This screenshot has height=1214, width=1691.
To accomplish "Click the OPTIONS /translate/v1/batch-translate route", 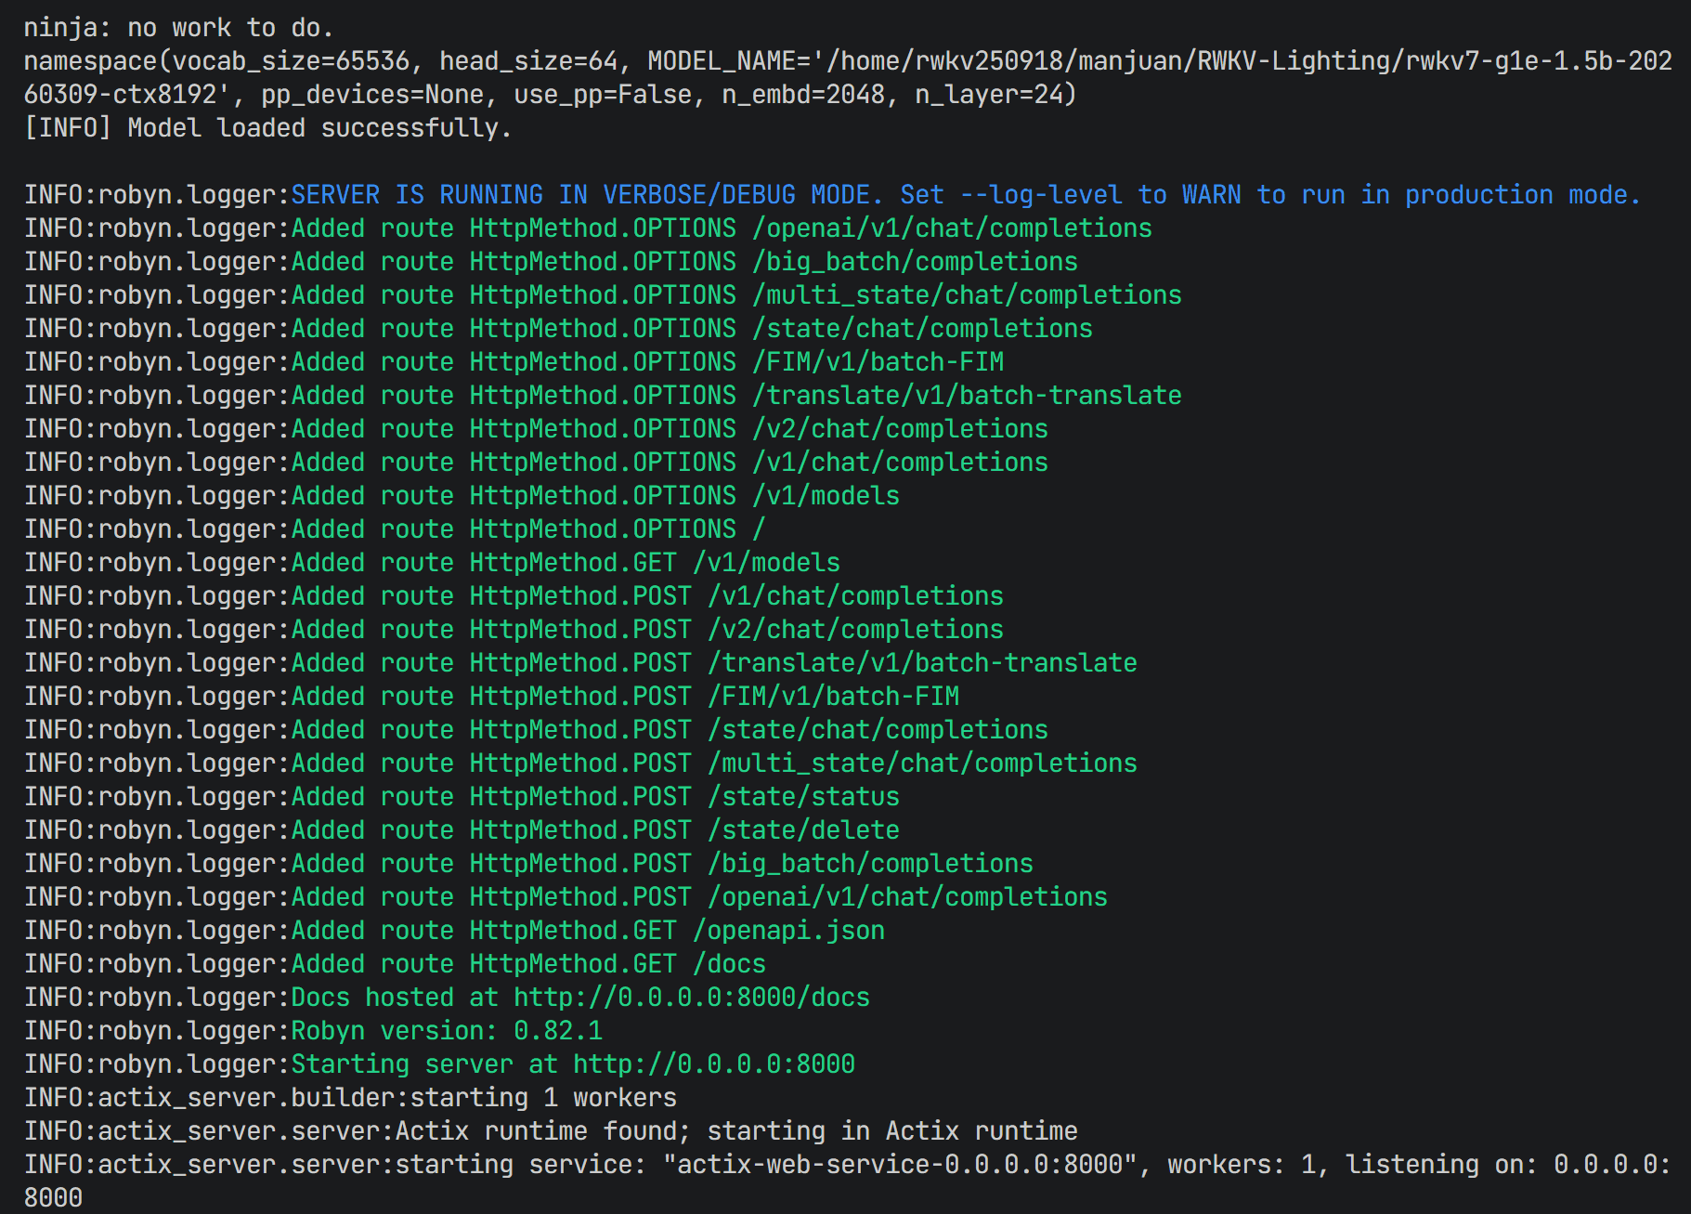I will point(966,396).
